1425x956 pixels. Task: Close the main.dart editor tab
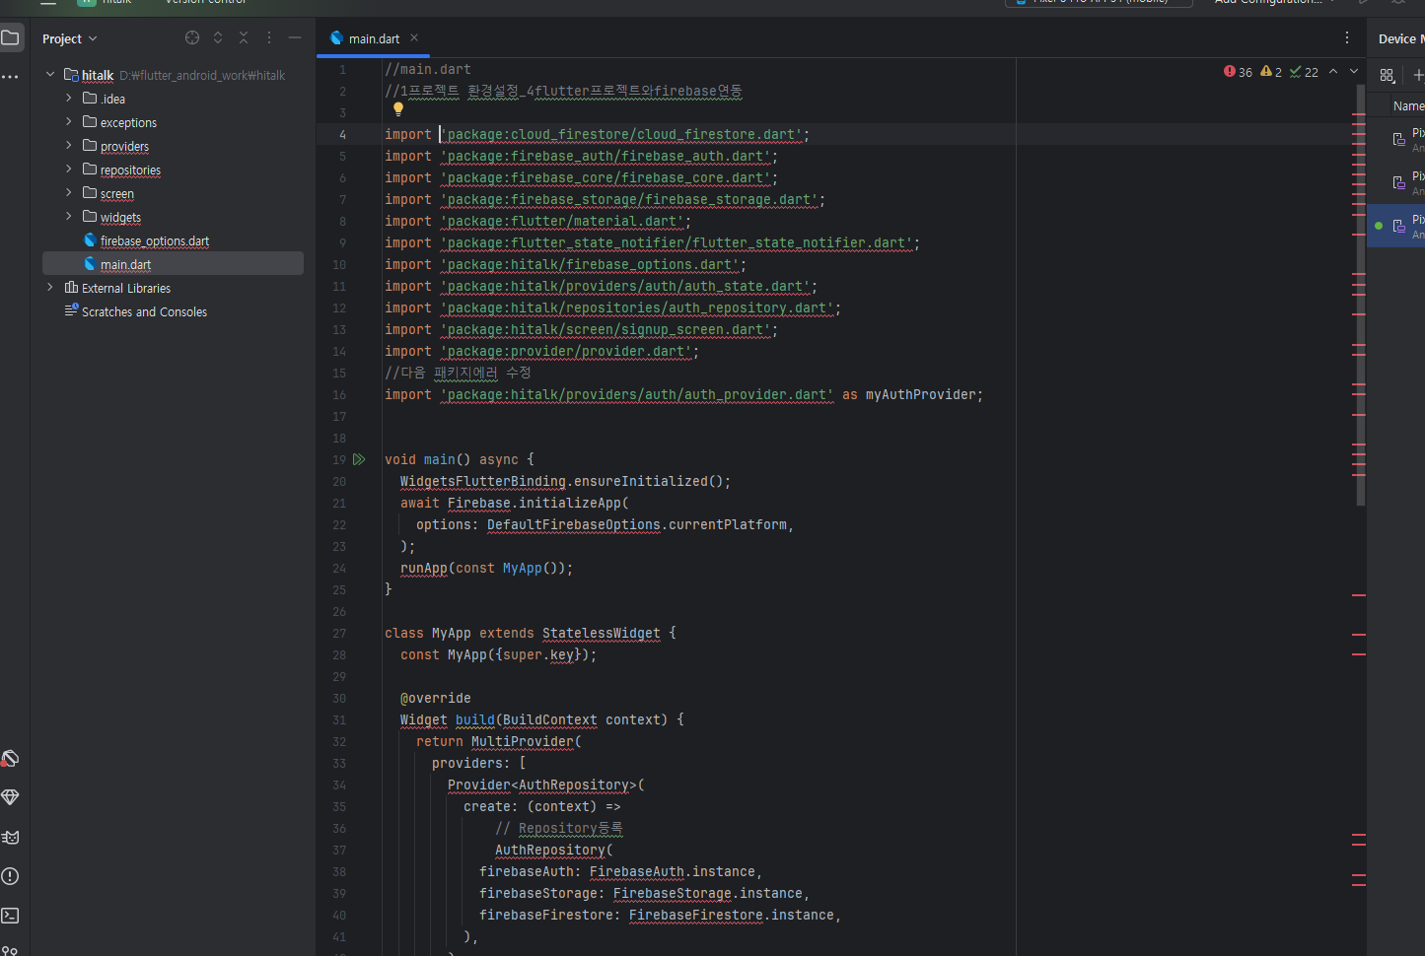click(414, 37)
